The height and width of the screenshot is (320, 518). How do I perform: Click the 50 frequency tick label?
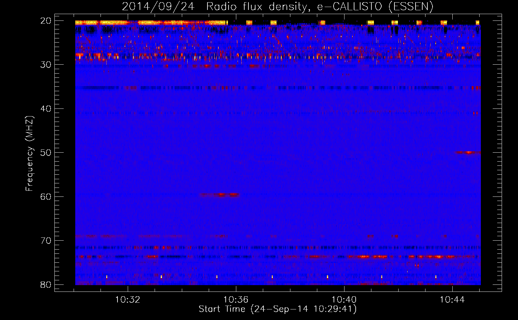[46, 153]
